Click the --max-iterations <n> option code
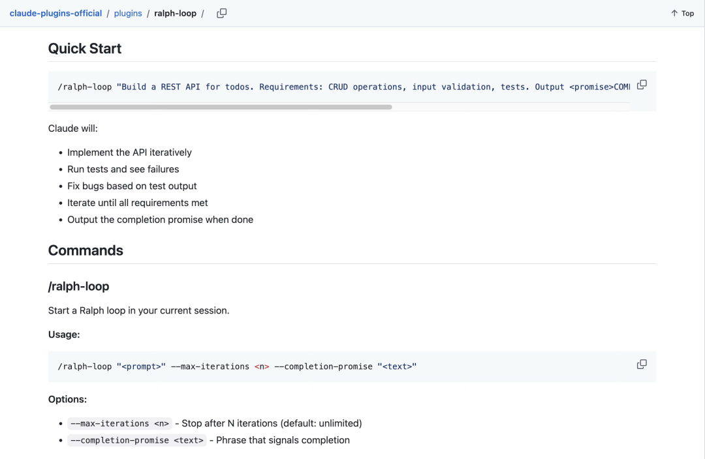 [x=119, y=424]
